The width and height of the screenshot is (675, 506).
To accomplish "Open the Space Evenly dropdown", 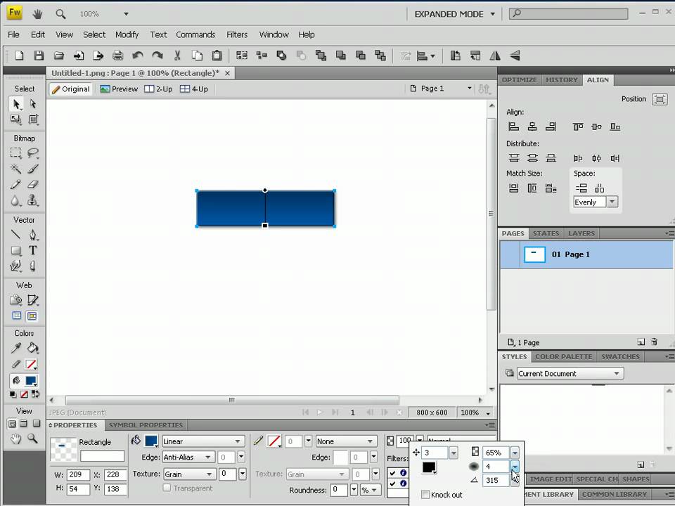I will 596,202.
